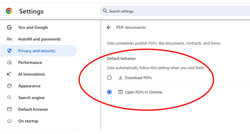Viewport: 250px width, 134px height.
Task: Click the On startup power icon
Action: (9, 121)
